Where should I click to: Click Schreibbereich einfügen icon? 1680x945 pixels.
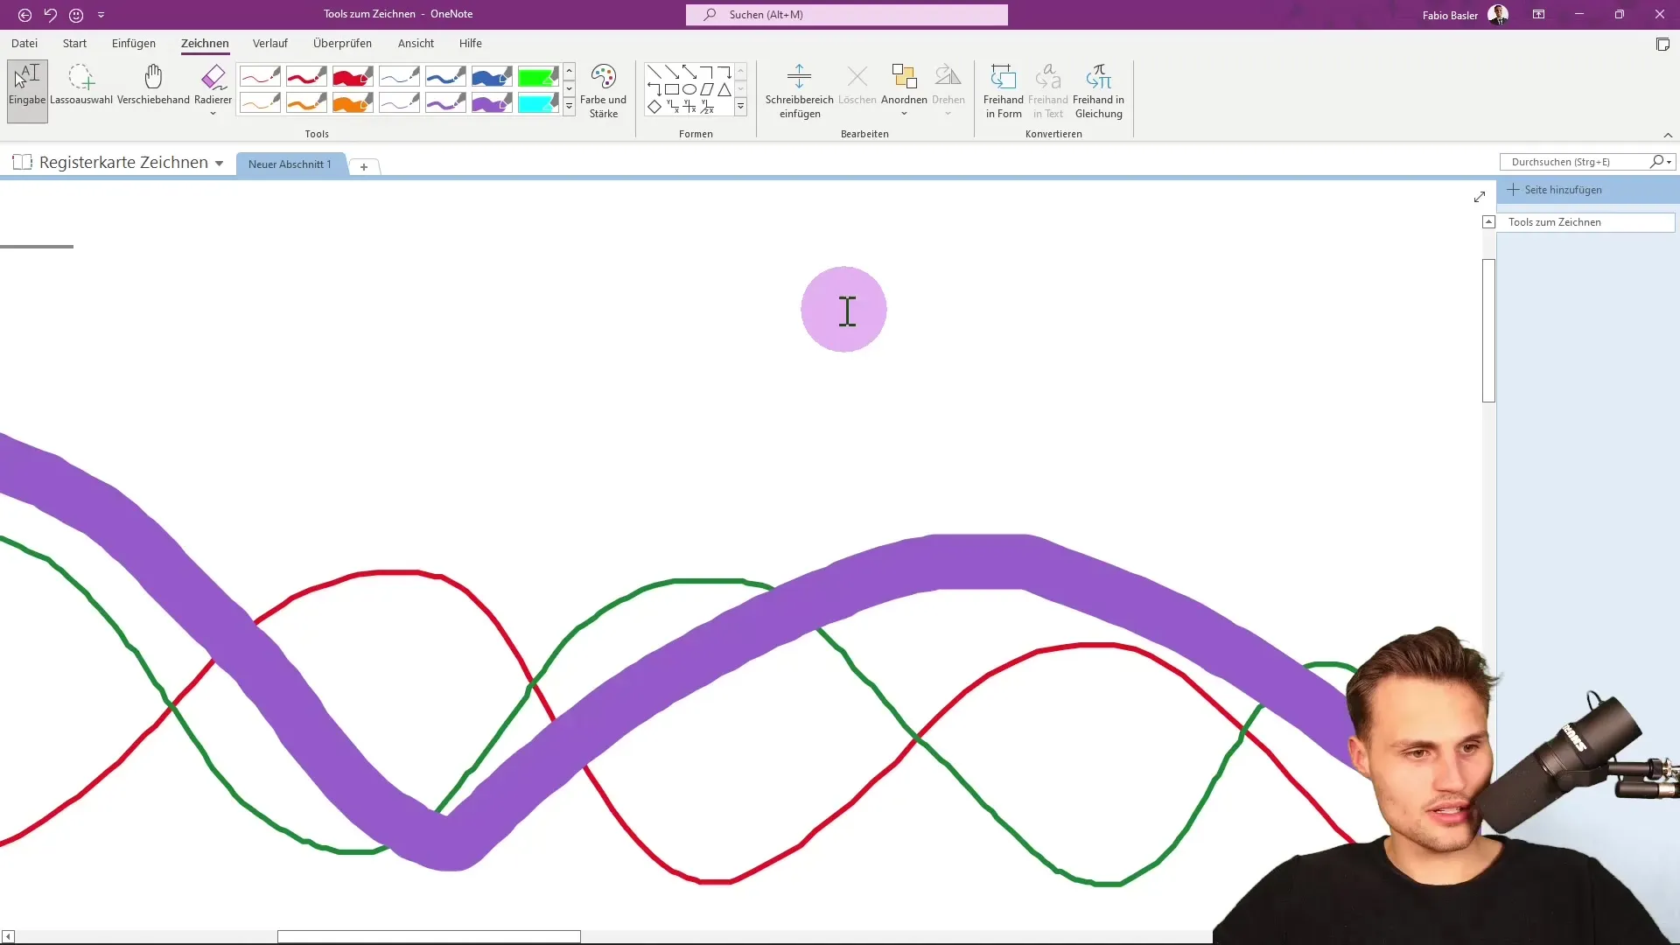[799, 77]
